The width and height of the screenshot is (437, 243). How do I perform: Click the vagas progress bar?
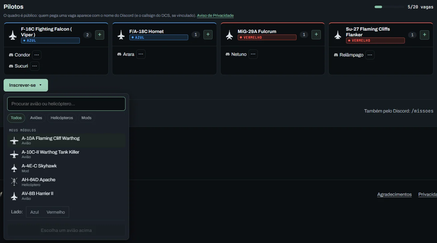point(389,7)
